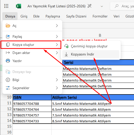The image size is (134, 135).
Task: Click the download arrow icon
Action: [x=66, y=54]
